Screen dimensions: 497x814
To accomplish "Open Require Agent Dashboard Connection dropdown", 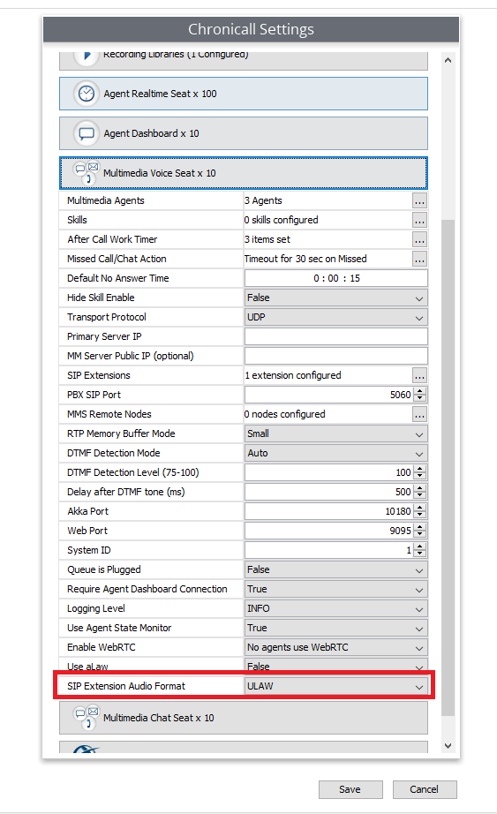I will coord(336,589).
